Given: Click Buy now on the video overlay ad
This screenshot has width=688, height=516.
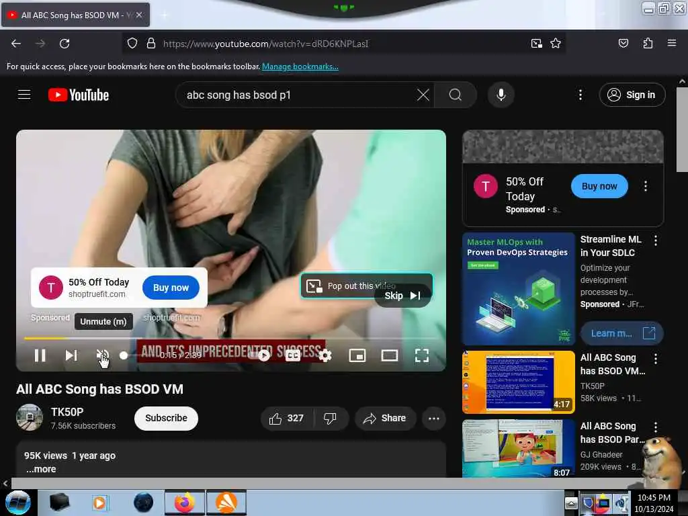Looking at the screenshot, I should (171, 288).
